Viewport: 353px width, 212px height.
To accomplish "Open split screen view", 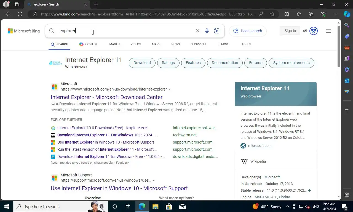I will click(287, 14).
